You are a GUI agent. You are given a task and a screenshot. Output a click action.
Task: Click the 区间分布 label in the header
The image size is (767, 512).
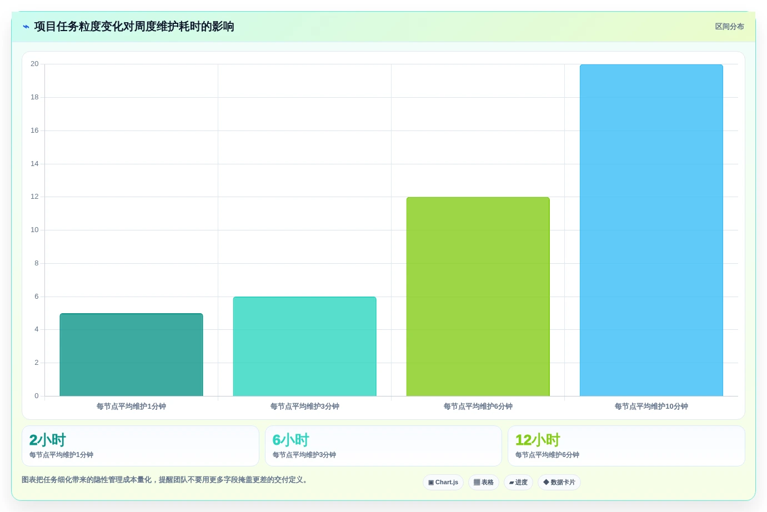click(x=729, y=27)
